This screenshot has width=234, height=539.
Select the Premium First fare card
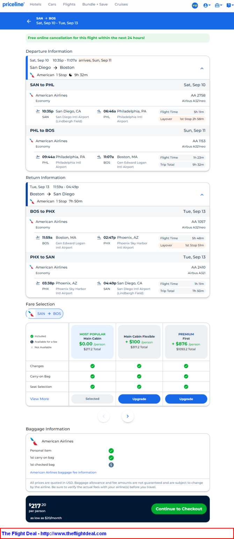tap(186, 342)
